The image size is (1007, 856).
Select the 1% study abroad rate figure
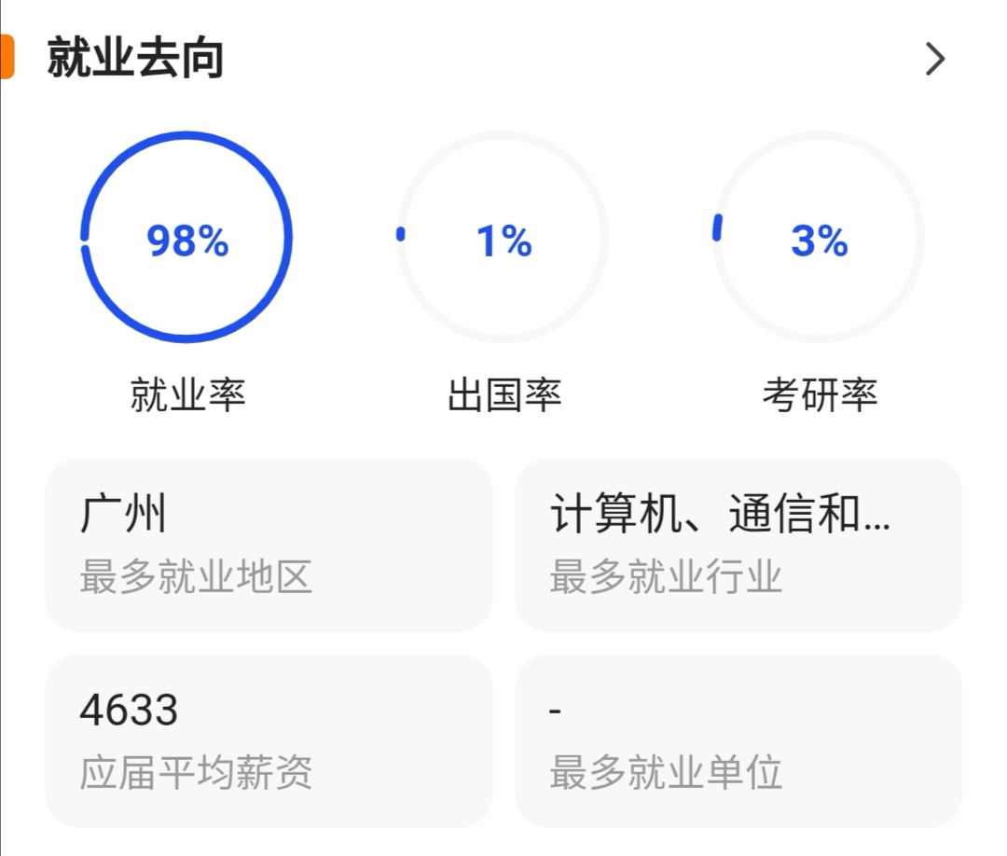click(x=504, y=242)
